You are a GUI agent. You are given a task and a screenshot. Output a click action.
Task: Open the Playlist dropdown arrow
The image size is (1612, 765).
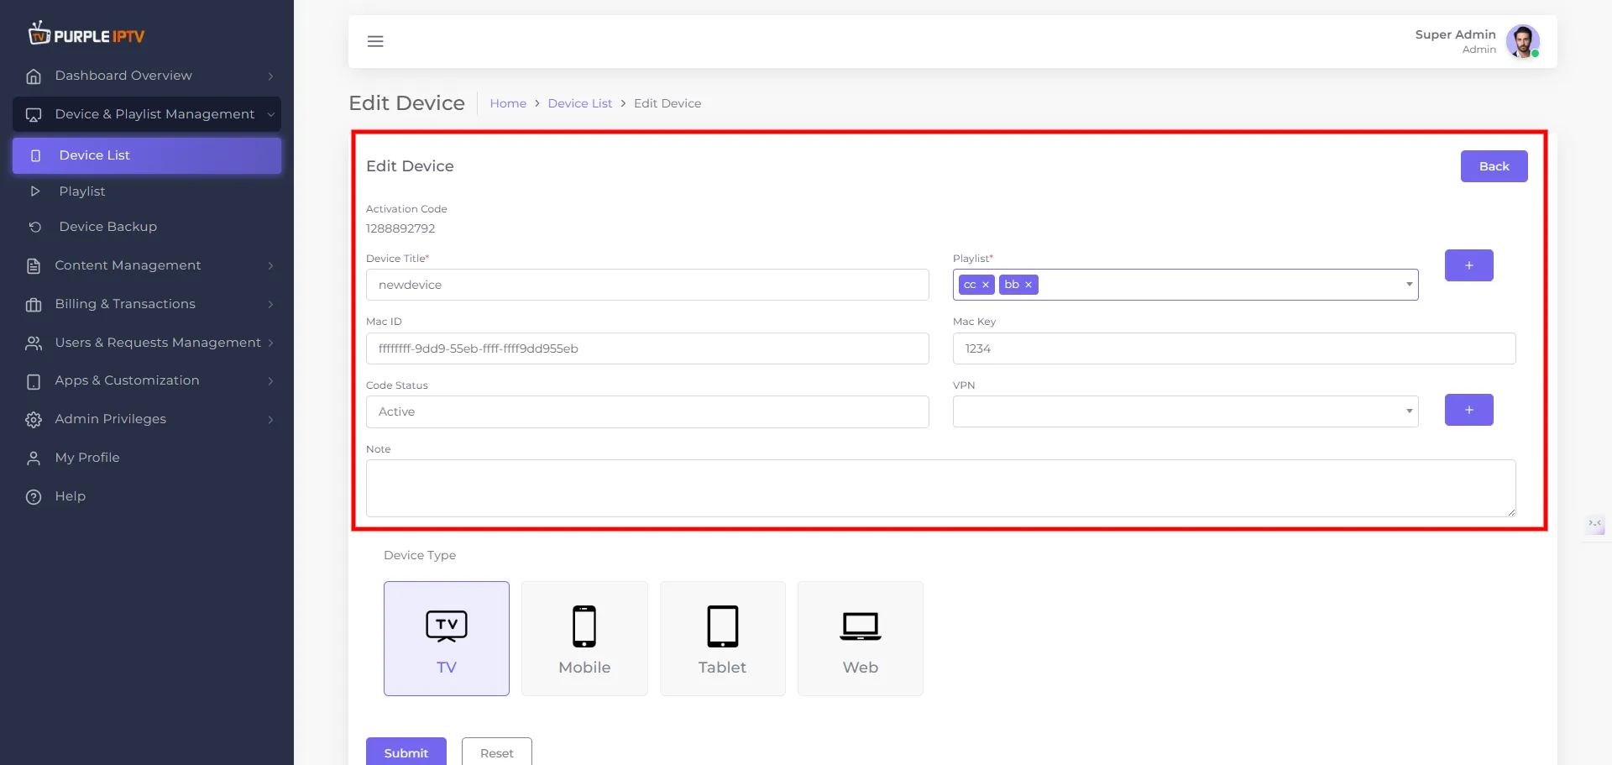click(1409, 285)
